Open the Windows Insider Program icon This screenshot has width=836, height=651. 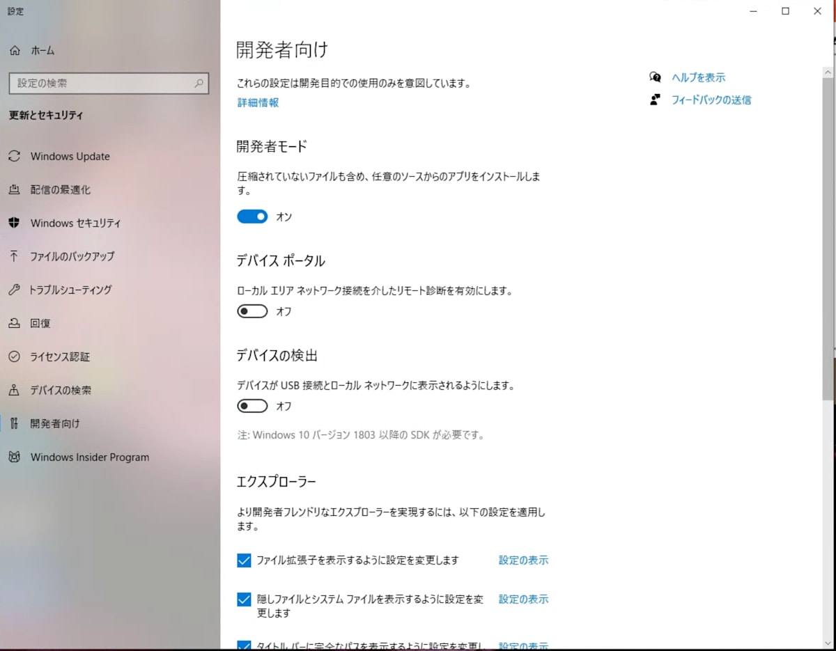click(x=14, y=457)
